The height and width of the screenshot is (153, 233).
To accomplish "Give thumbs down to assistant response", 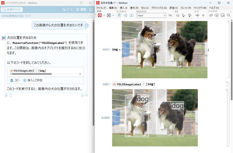I will coord(87,95).
